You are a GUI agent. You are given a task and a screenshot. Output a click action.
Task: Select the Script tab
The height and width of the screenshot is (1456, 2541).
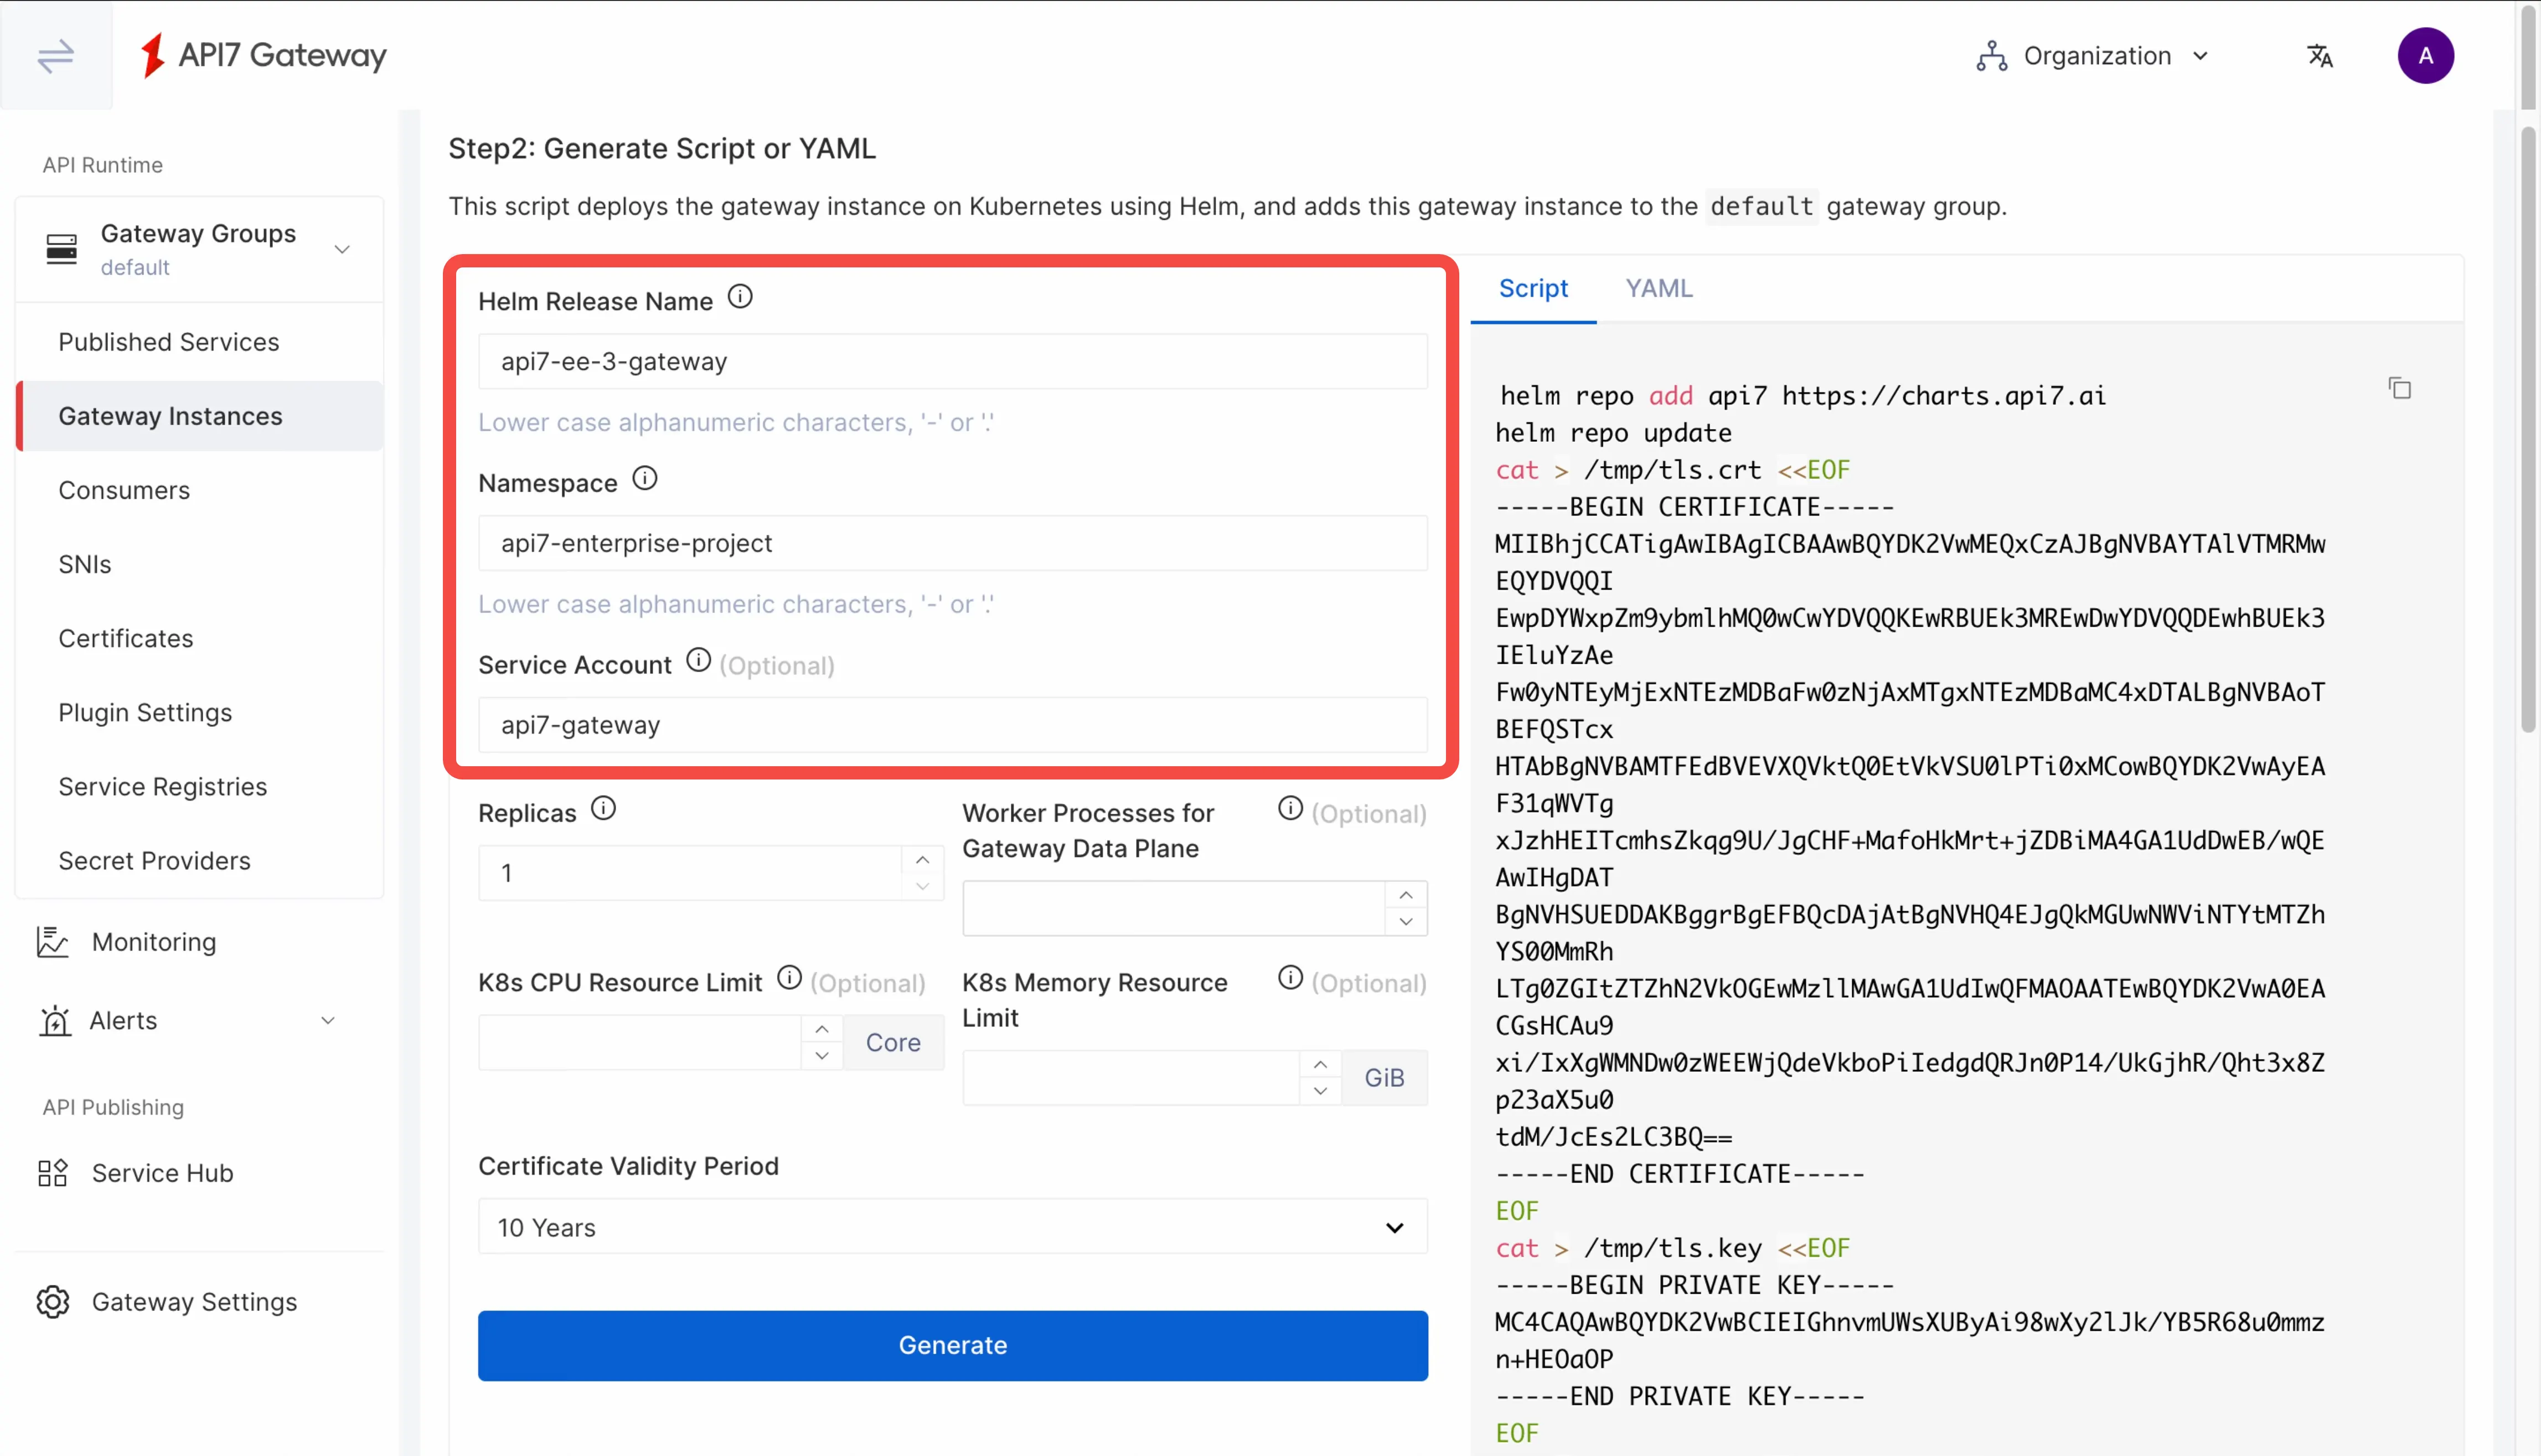(1533, 288)
